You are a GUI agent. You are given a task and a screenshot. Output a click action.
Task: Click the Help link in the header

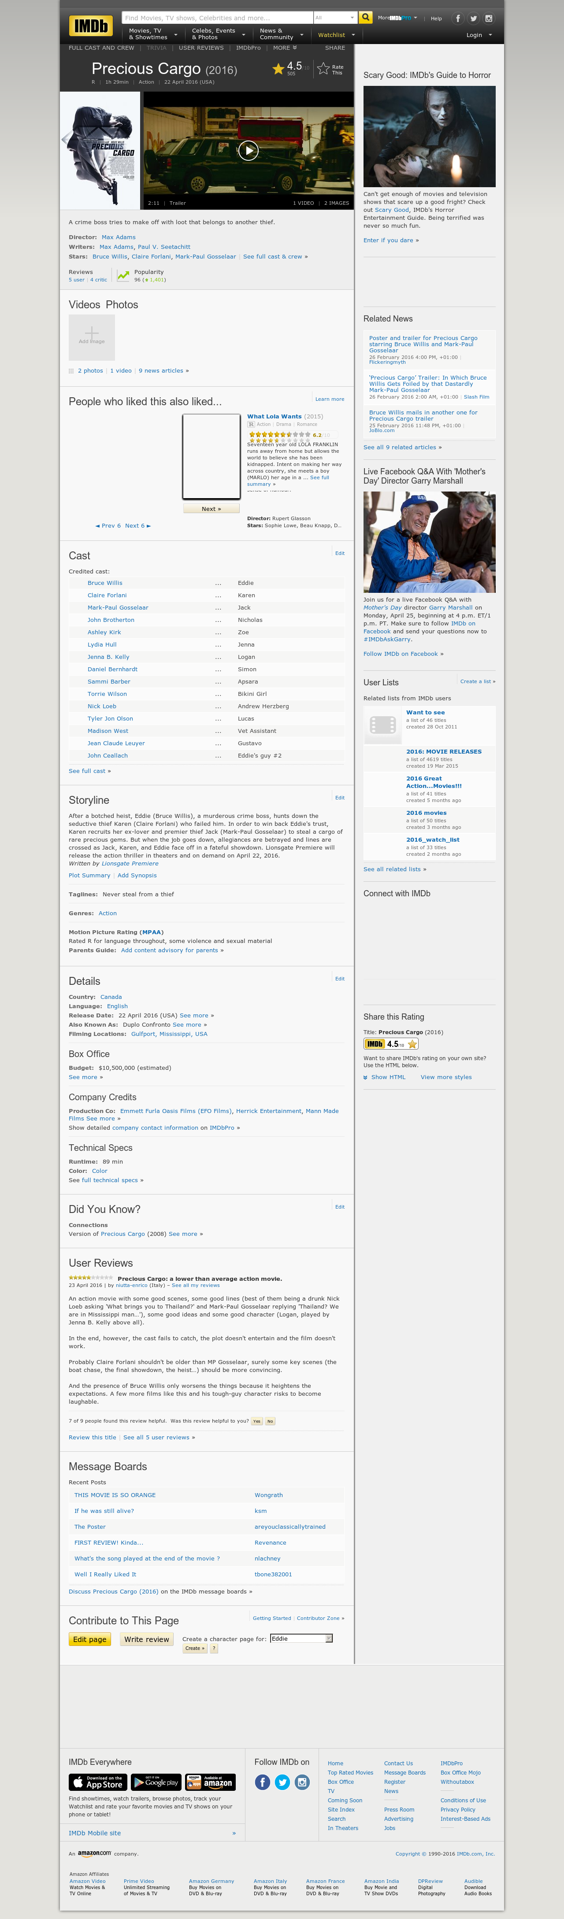[x=436, y=18]
